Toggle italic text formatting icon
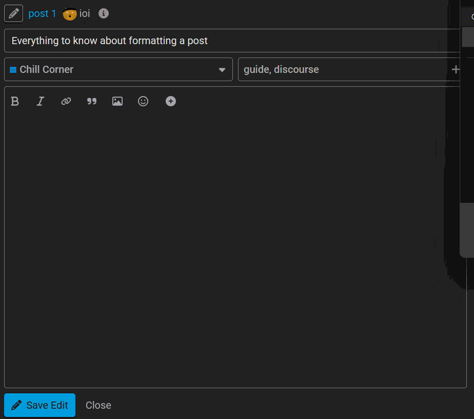474x419 pixels. pos(41,101)
